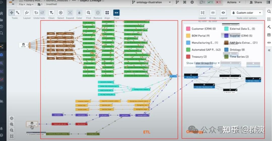Zoom in on the lineage graph

12,124
